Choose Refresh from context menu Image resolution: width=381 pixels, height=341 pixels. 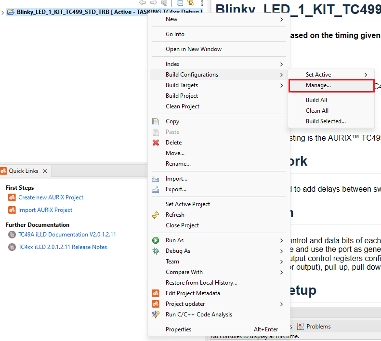(x=219, y=215)
